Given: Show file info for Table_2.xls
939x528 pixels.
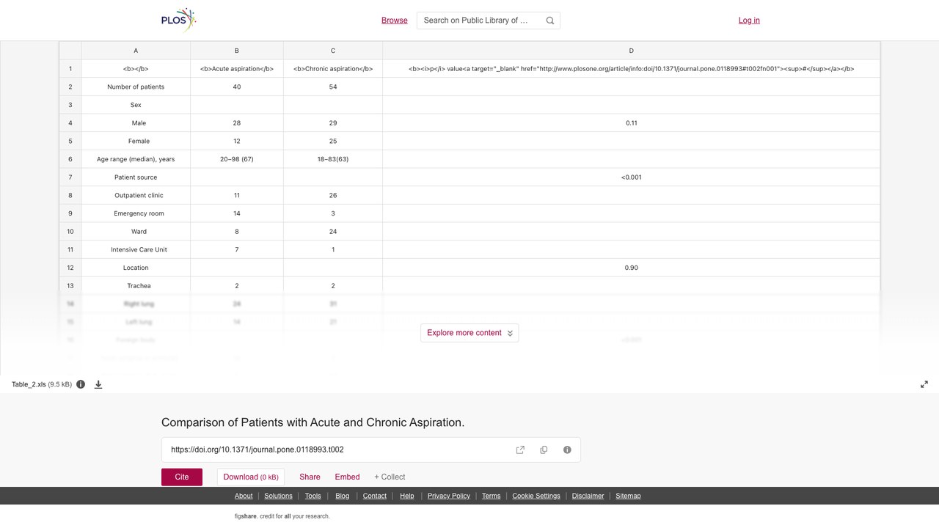Looking at the screenshot, I should pos(81,384).
